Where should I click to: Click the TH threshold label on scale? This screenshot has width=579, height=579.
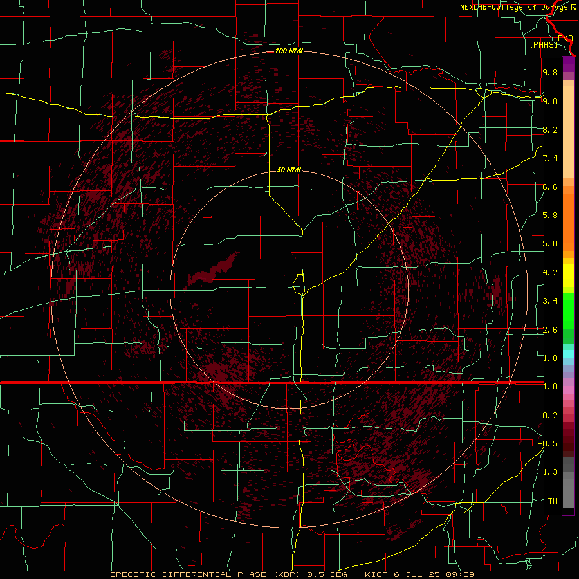(553, 501)
